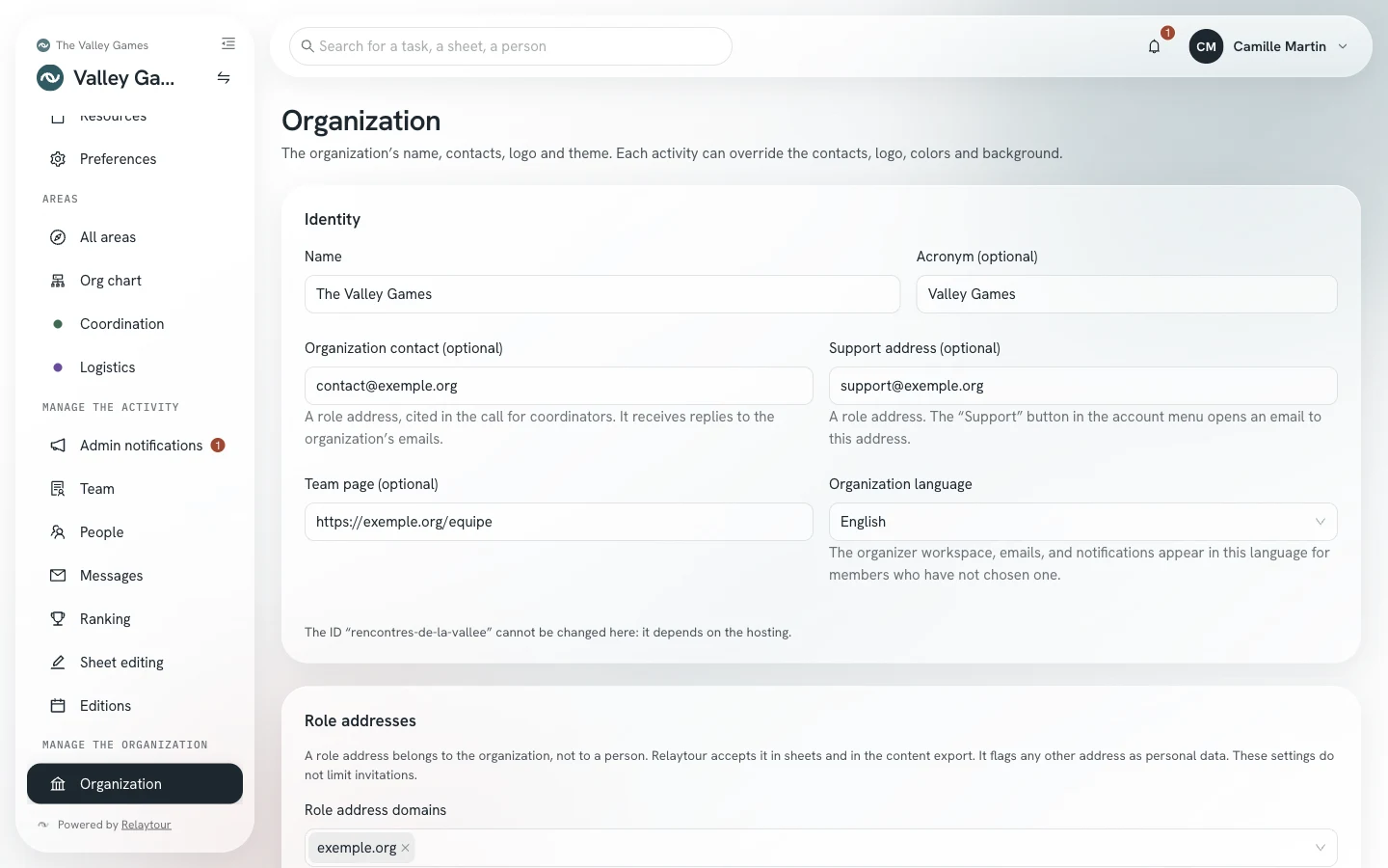
Task: Edit the organization Name field
Action: [x=602, y=294]
